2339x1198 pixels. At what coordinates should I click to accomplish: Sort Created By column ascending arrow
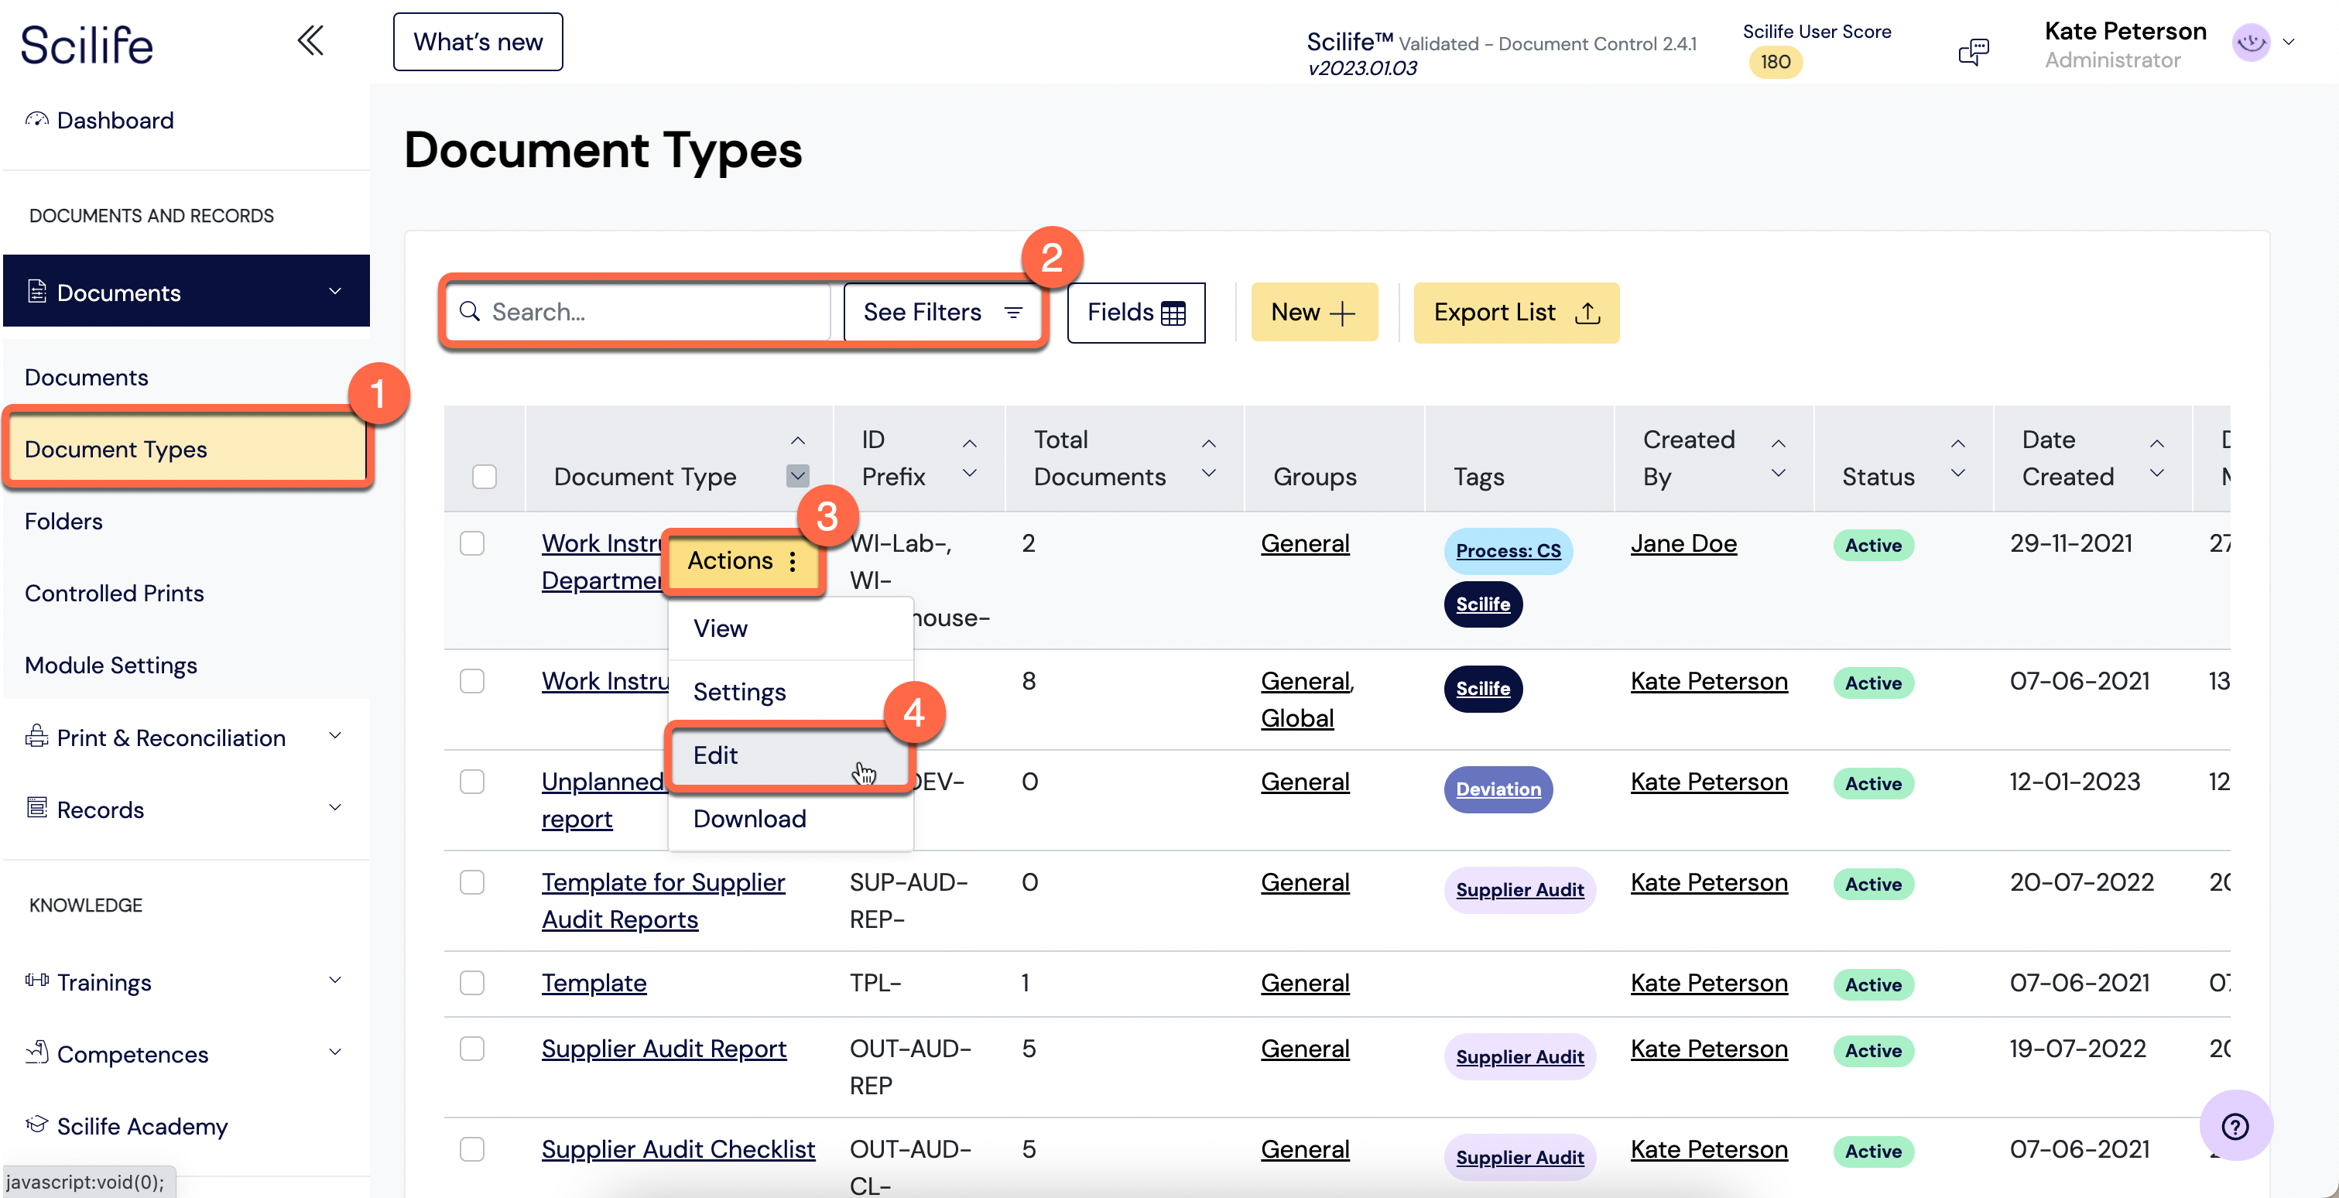(x=1779, y=443)
